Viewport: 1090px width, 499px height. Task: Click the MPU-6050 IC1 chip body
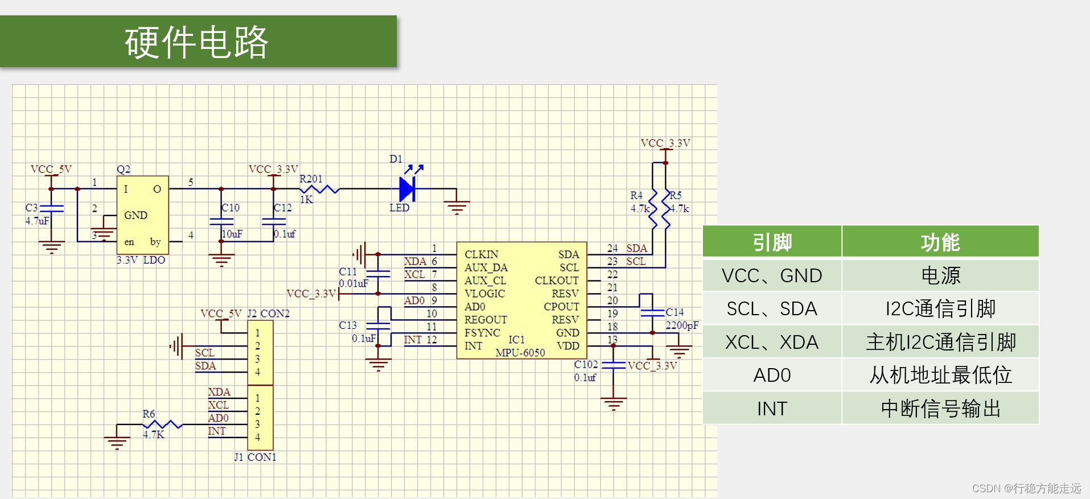[x=521, y=300]
